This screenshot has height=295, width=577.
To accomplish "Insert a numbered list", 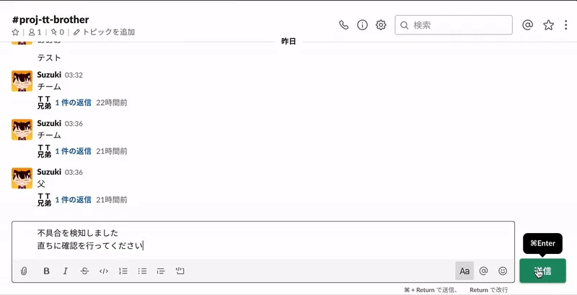I will click(x=123, y=271).
